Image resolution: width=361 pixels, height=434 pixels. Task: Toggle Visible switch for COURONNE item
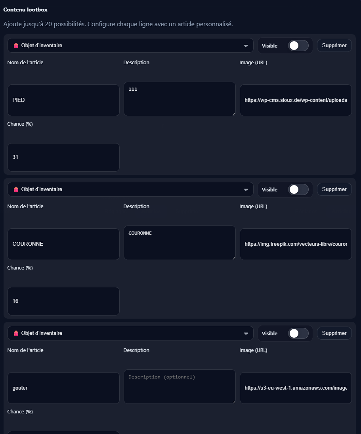298,189
